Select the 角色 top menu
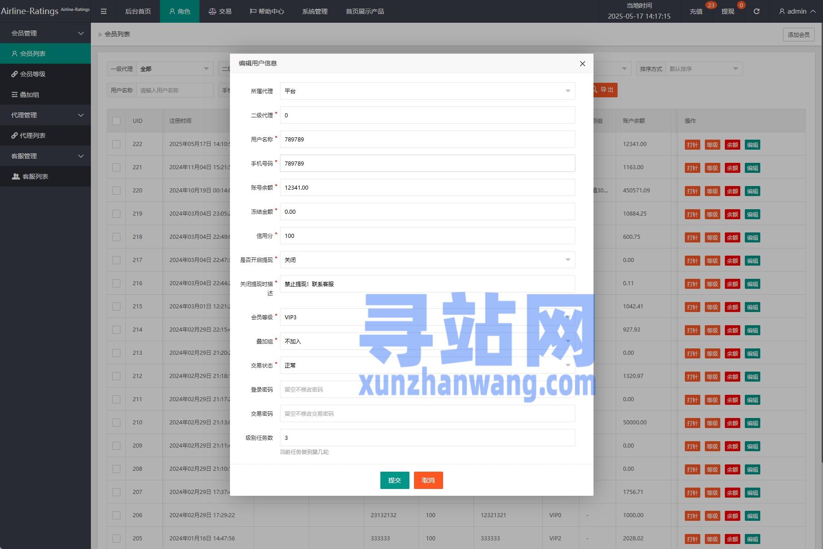 [180, 11]
